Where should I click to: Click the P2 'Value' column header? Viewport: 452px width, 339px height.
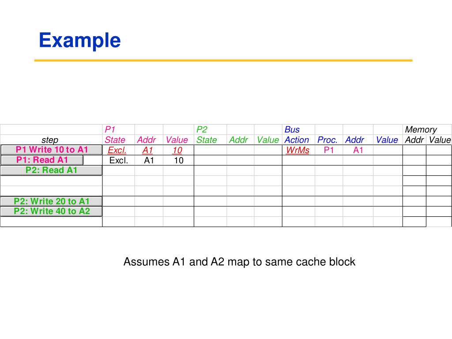(268, 140)
